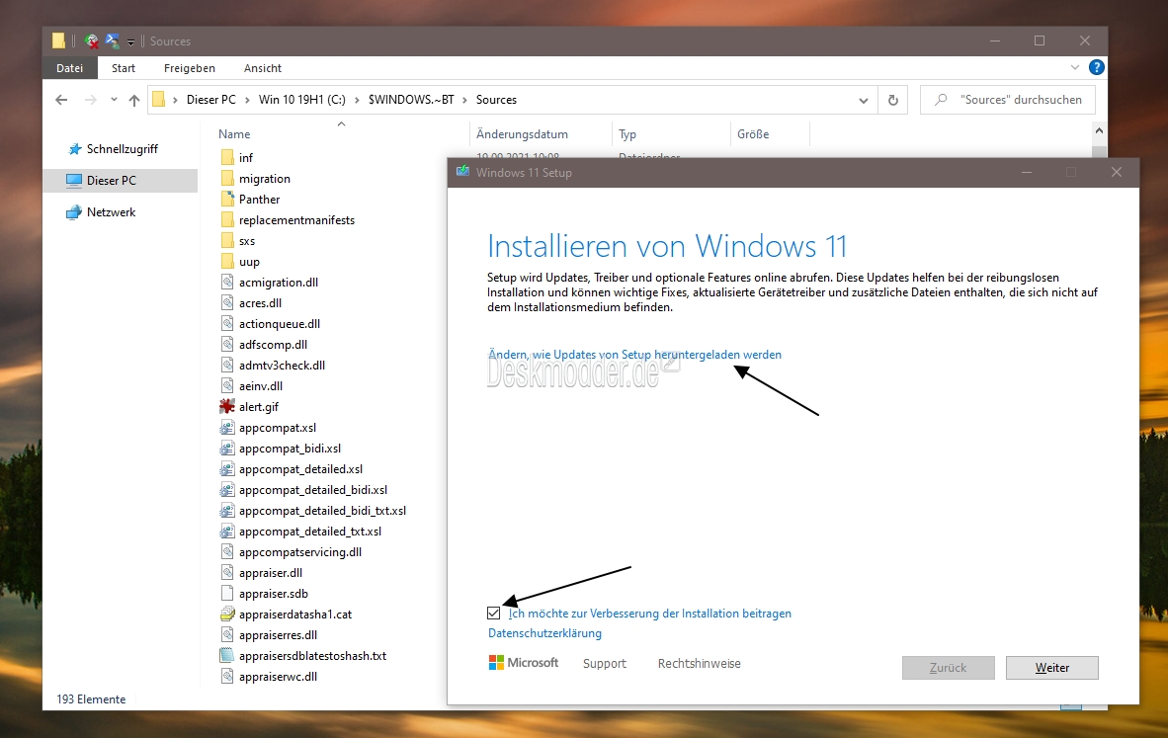Click the Weiter button in Windows 11 Setup
Image resolution: width=1168 pixels, height=738 pixels.
coord(1051,668)
